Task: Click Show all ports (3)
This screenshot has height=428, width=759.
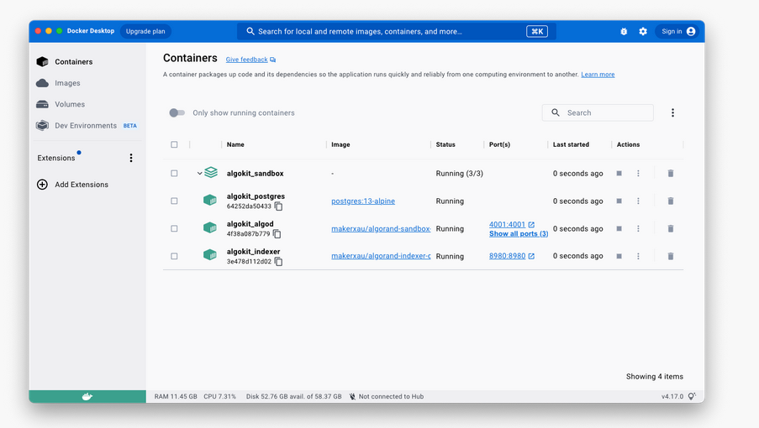Action: (x=519, y=234)
